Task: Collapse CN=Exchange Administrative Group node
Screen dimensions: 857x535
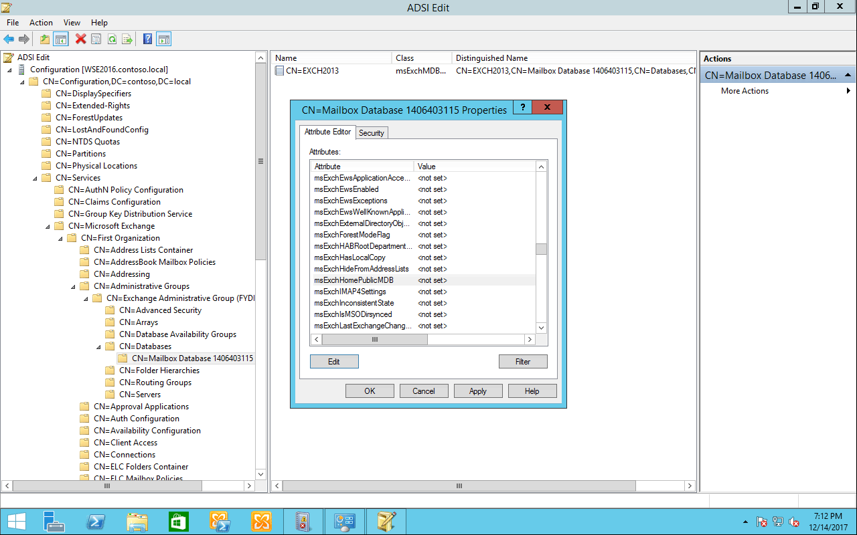Action: [x=86, y=298]
